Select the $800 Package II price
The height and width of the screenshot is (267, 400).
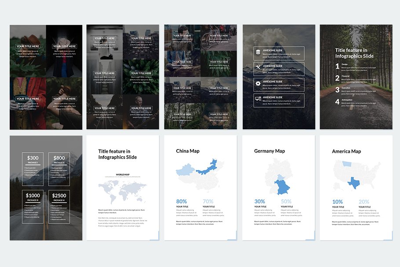tap(59, 158)
